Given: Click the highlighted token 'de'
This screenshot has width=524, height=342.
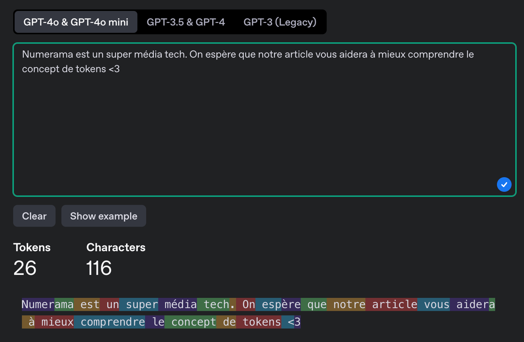Looking at the screenshot, I should [x=226, y=322].
